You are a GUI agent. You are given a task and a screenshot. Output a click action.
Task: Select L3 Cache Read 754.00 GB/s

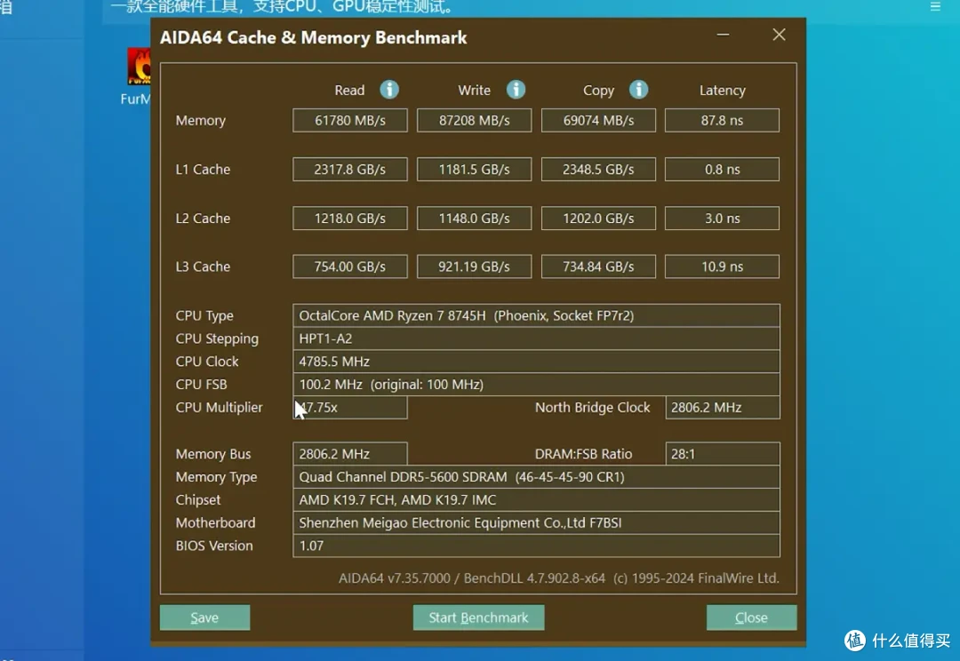pyautogui.click(x=350, y=267)
